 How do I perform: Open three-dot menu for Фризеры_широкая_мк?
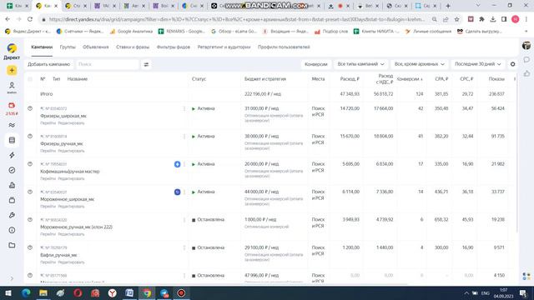click(x=184, y=108)
